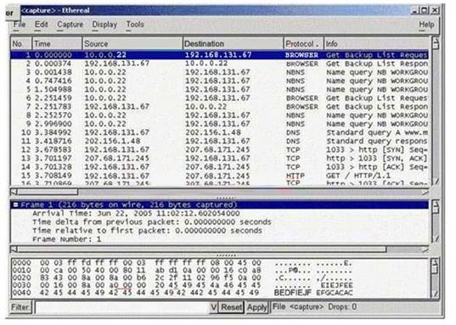The height and width of the screenshot is (325, 456).
Task: Click the Time delta from previous packet line
Action: tap(152, 222)
